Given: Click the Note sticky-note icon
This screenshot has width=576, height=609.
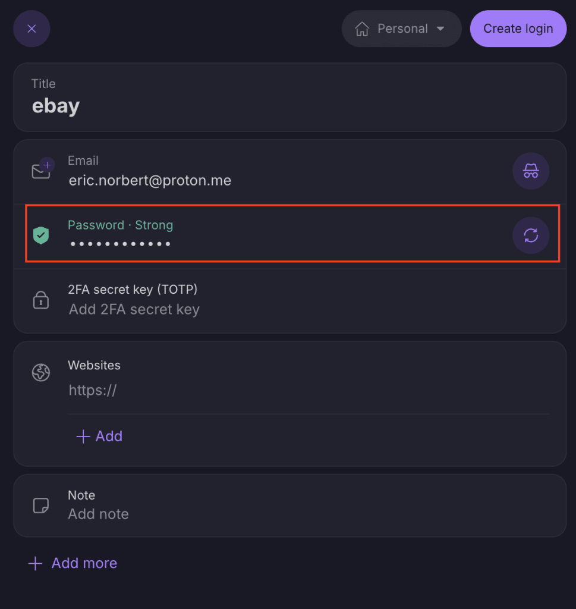Looking at the screenshot, I should [x=41, y=506].
